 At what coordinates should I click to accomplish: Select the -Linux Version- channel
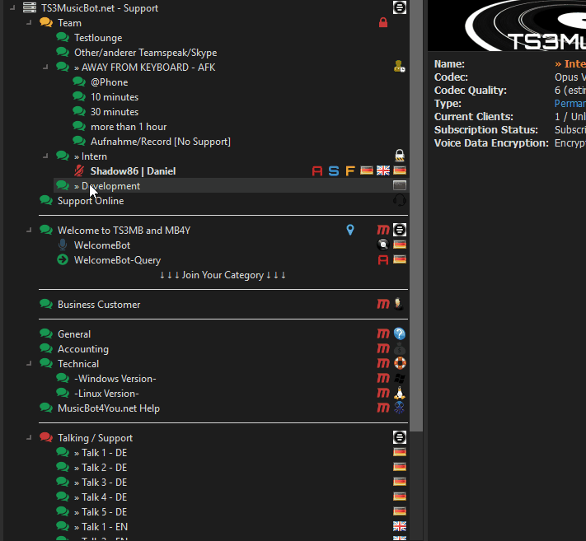click(x=106, y=394)
